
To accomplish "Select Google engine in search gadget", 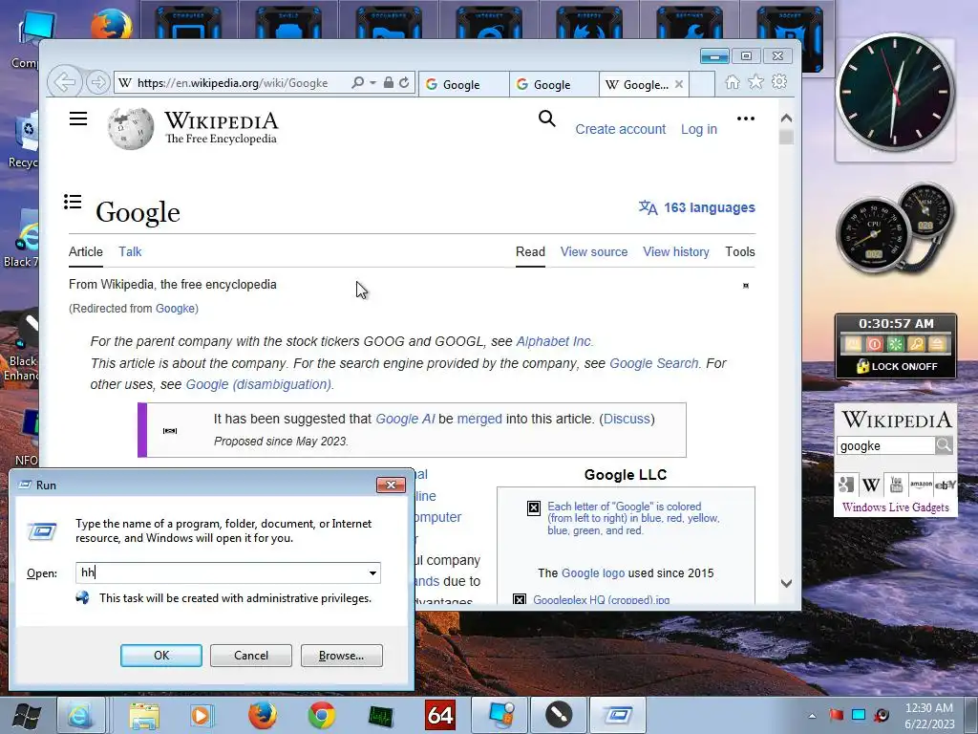I will pos(846,485).
